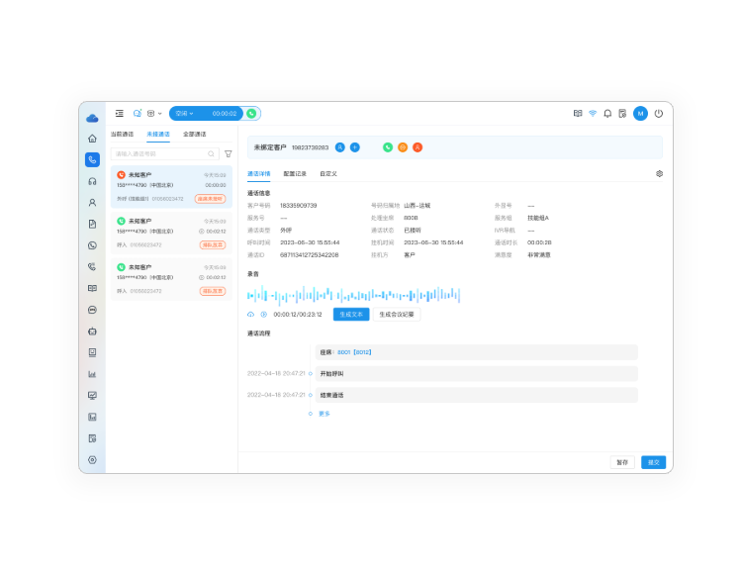Download the recording via cloud icon
742x574 pixels.
pos(250,314)
